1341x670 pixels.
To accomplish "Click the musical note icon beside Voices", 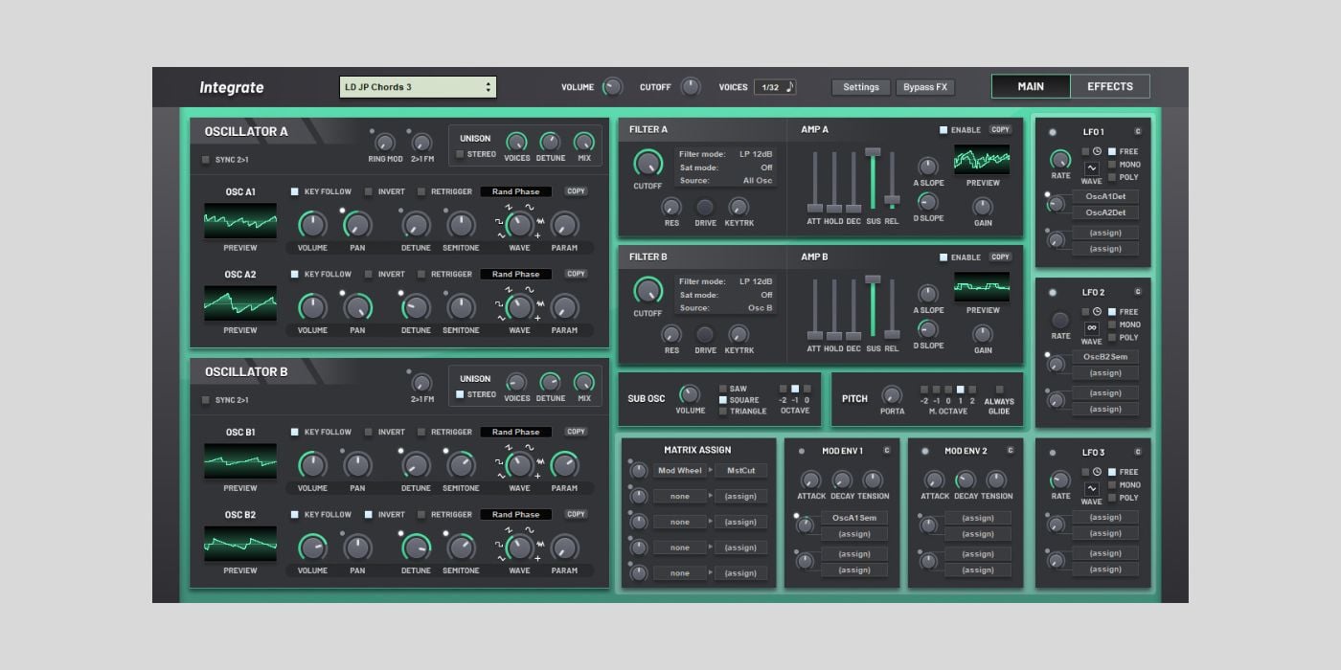I will point(790,87).
